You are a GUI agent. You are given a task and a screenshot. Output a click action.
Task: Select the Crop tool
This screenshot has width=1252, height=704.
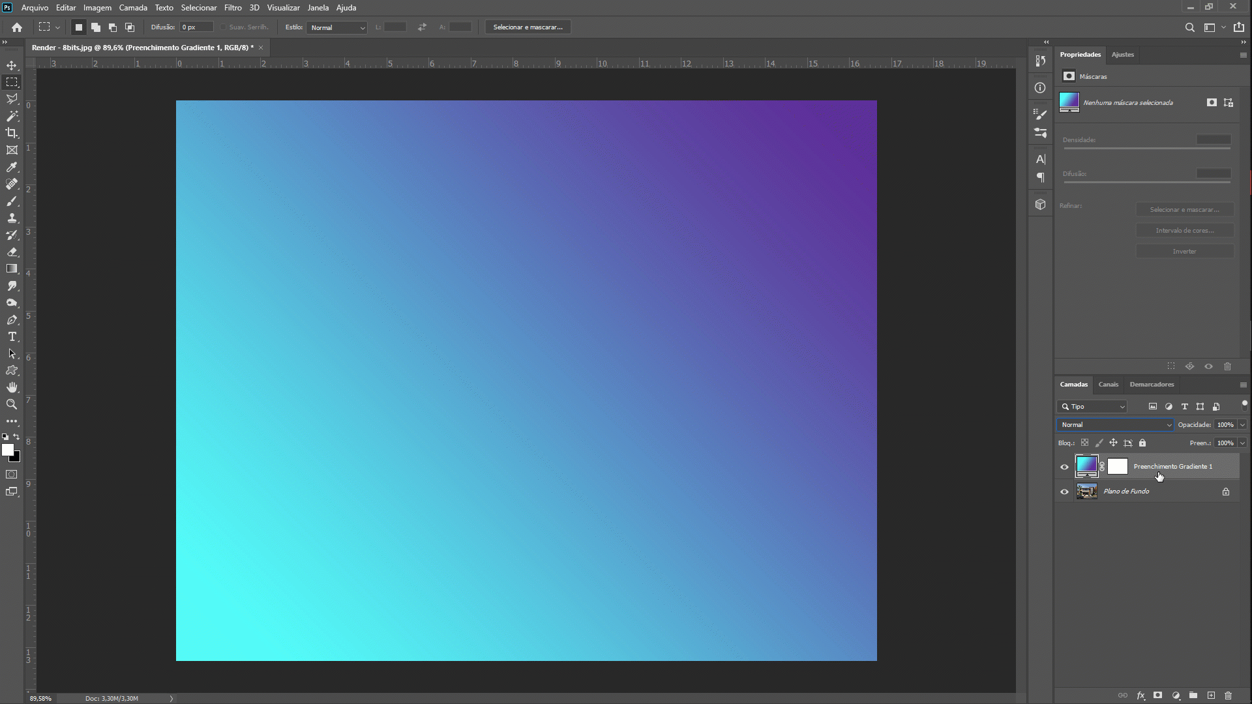(12, 133)
